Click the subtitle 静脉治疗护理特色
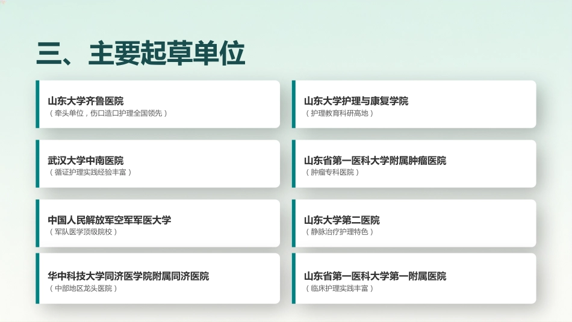 click(x=339, y=232)
